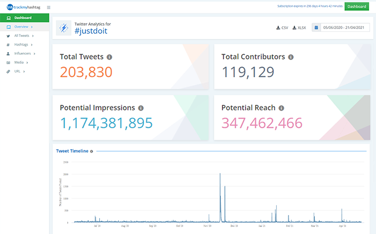Expand the Overview chevron in sidebar
Screen dimensions: 376x234
coord(32,27)
